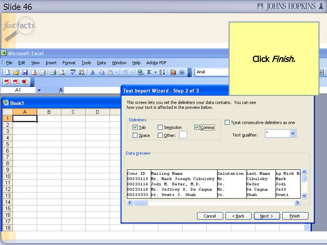Open the Chart Wizard icon
Viewport: 327px width, 245px height.
point(173,72)
